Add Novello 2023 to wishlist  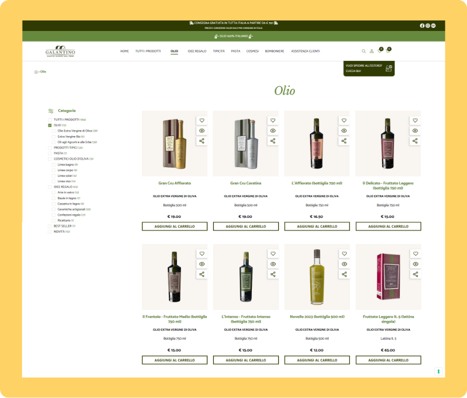[344, 254]
